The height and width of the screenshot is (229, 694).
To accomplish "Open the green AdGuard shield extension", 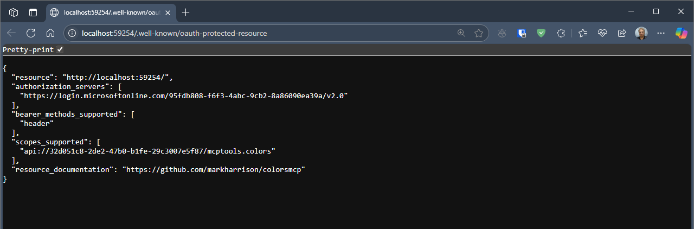I will click(x=541, y=33).
